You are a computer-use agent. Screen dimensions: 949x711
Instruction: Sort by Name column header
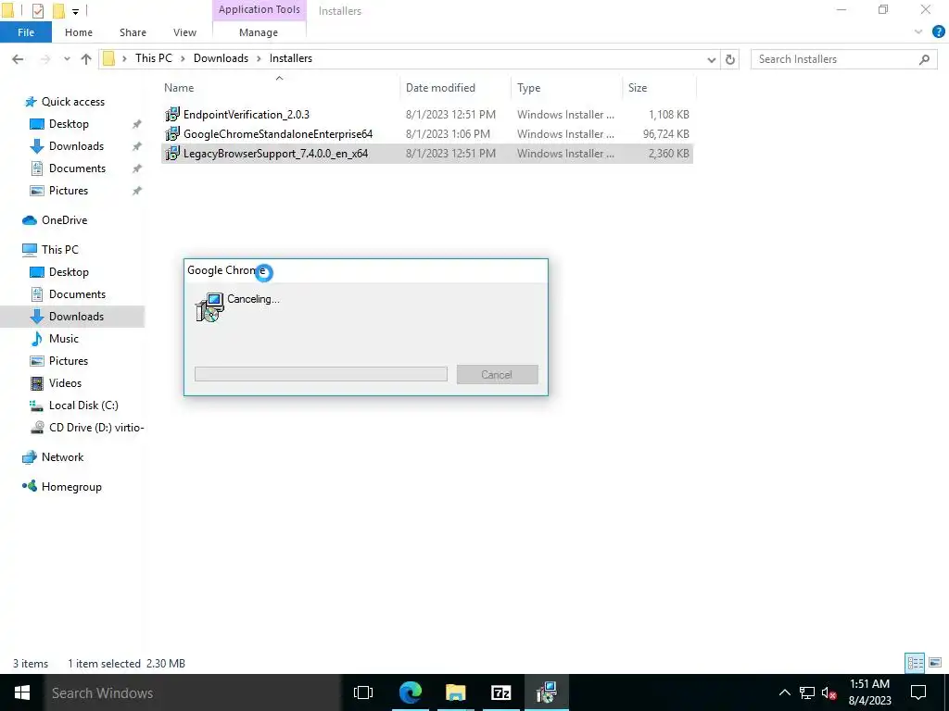coord(279,88)
